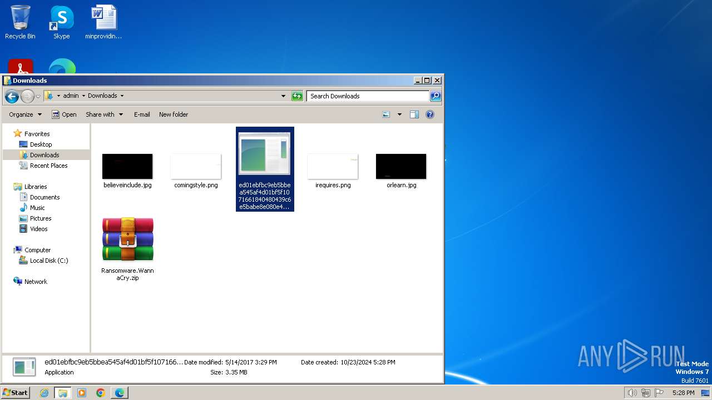
Task: Open the minprovidin Word document icon
Action: coord(103,22)
